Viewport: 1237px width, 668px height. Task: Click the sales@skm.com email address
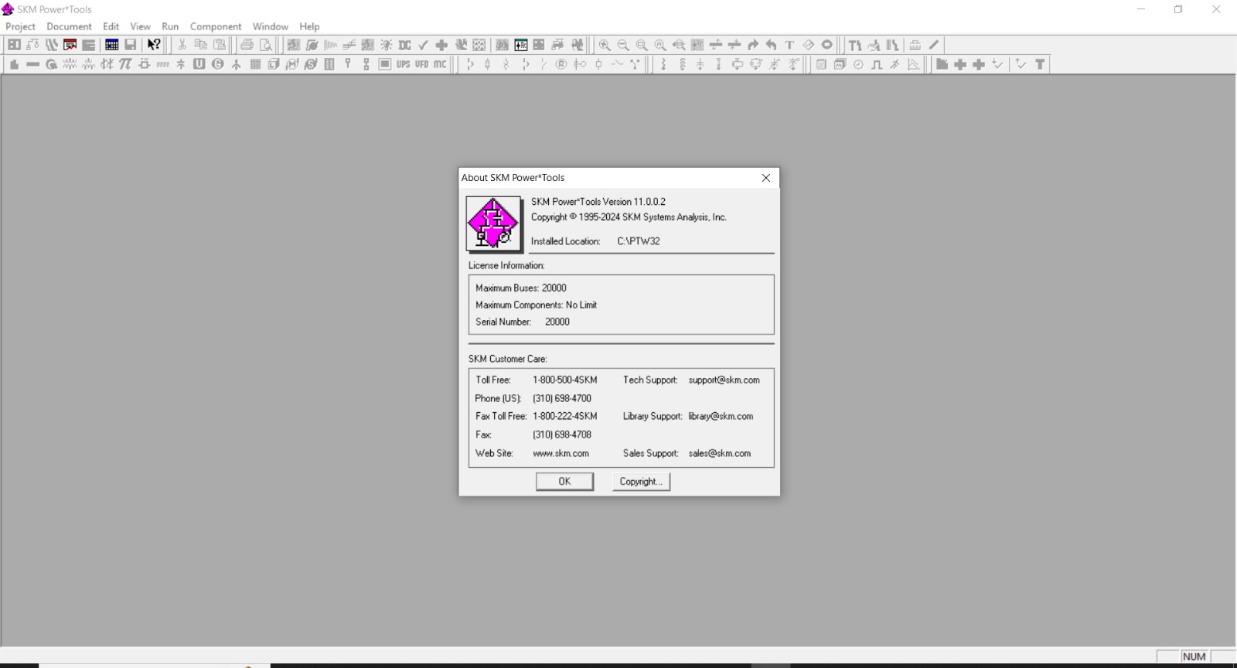[x=720, y=453]
